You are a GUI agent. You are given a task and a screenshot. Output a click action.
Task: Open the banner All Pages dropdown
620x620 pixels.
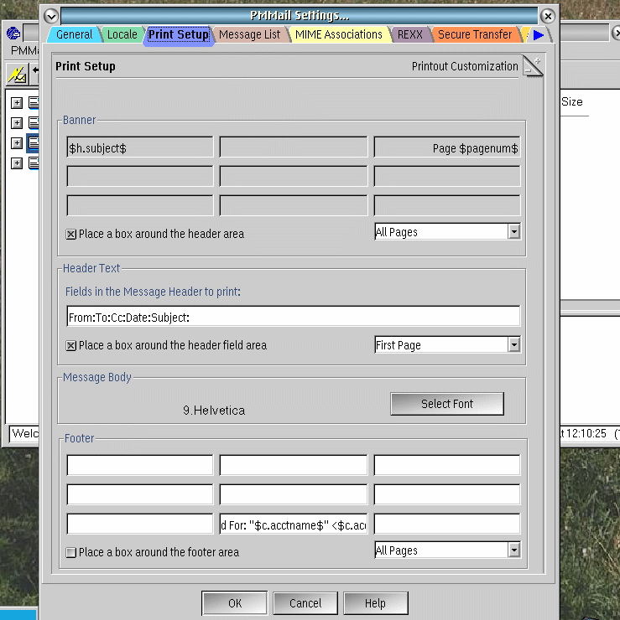tap(514, 232)
